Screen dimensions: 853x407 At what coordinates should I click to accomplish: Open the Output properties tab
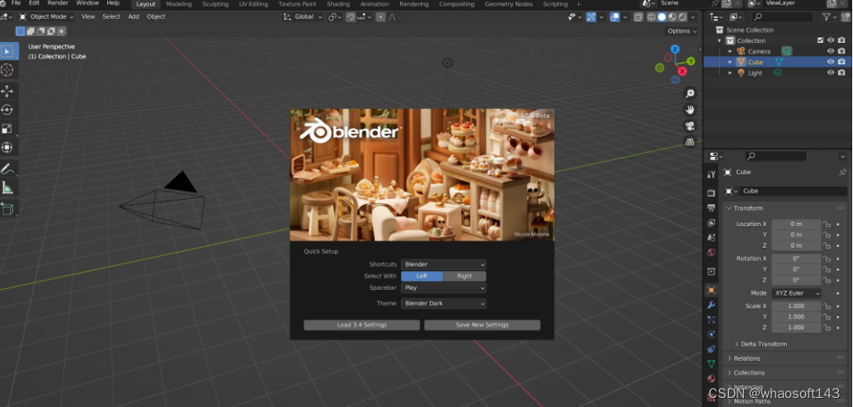point(711,208)
